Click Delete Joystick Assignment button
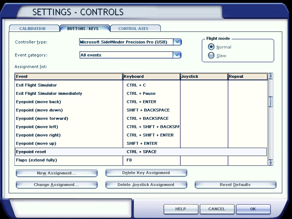 (146, 185)
